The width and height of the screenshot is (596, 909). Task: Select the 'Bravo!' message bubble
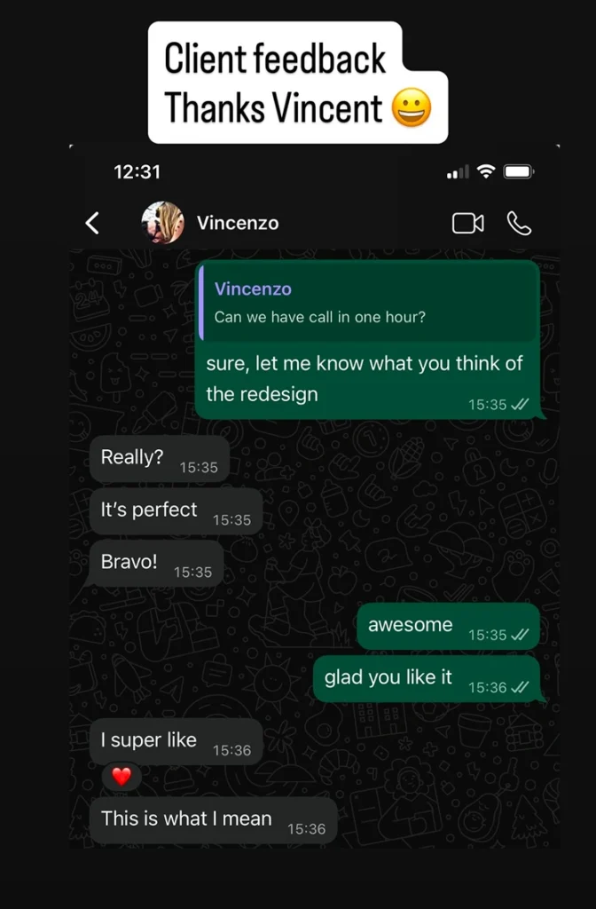point(156,563)
